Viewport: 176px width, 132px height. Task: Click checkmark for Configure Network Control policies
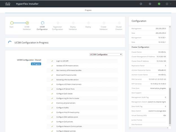(x=52, y=126)
